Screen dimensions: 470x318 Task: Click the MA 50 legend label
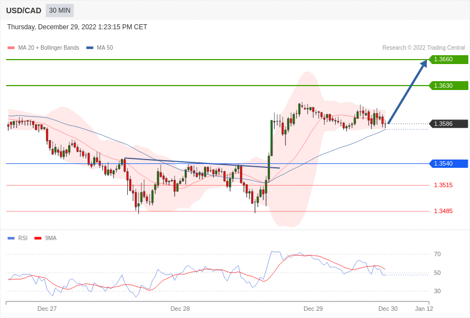105,47
